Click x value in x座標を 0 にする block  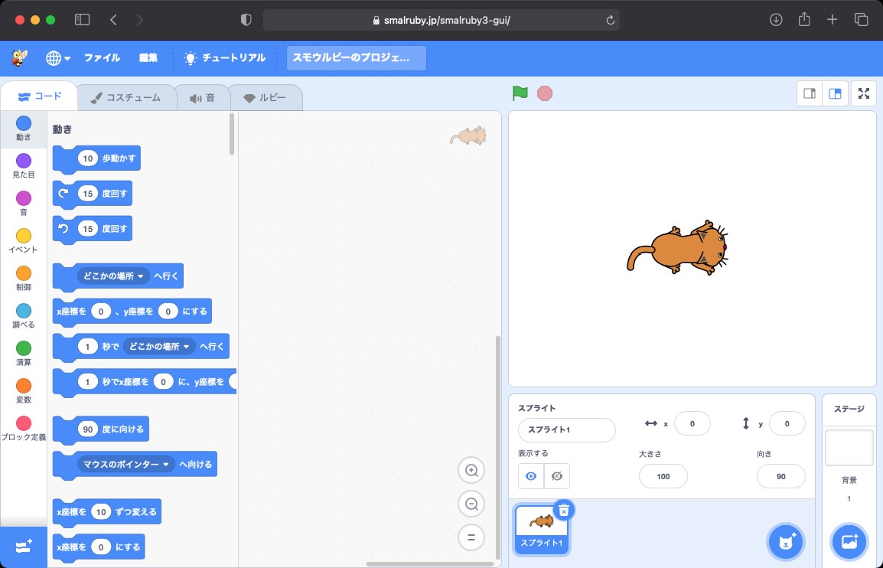pyautogui.click(x=101, y=547)
